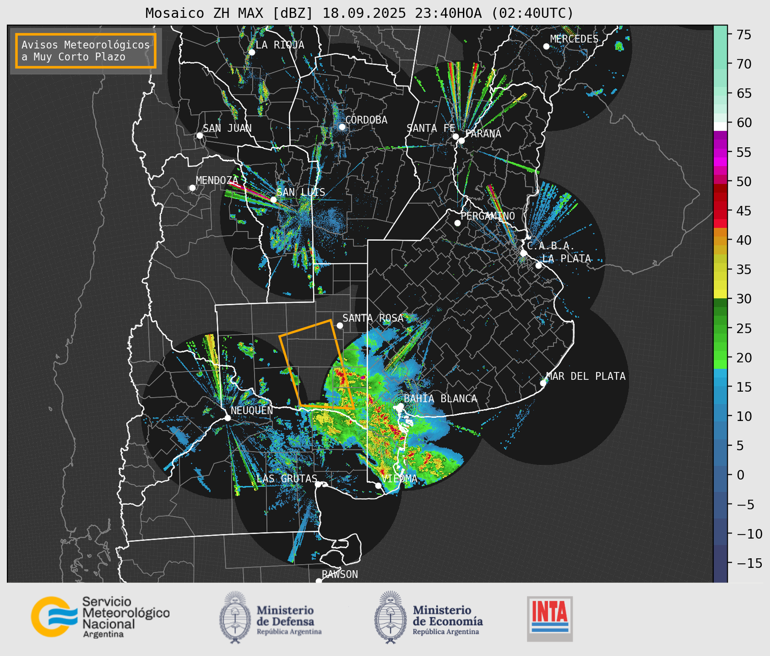
Task: Select the Santa Rosa city marker dot
Action: click(340, 325)
